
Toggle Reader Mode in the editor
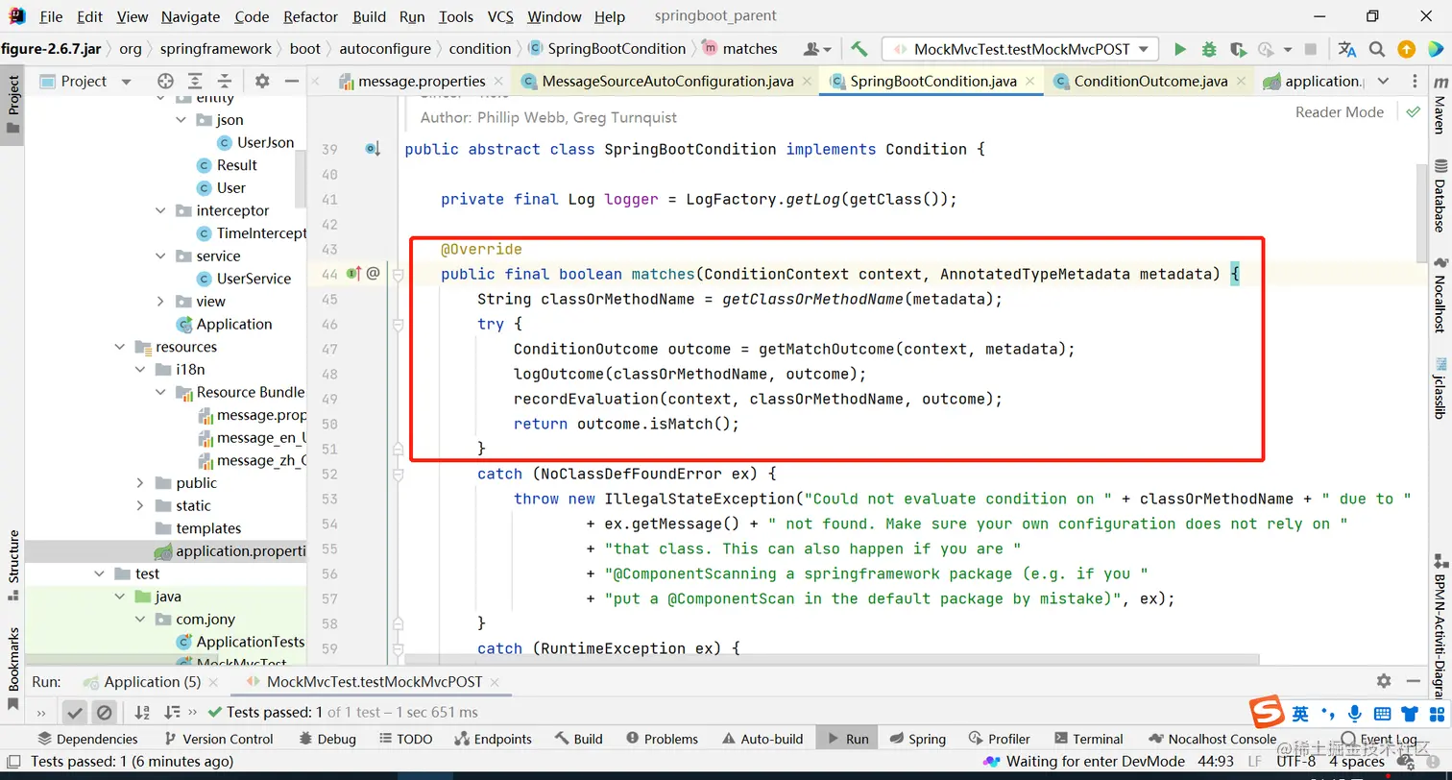pyautogui.click(x=1339, y=111)
